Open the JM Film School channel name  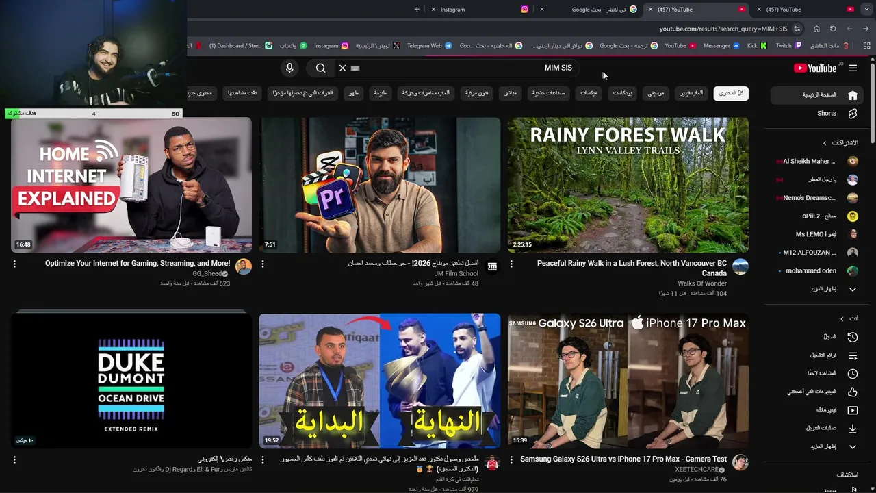(x=456, y=274)
